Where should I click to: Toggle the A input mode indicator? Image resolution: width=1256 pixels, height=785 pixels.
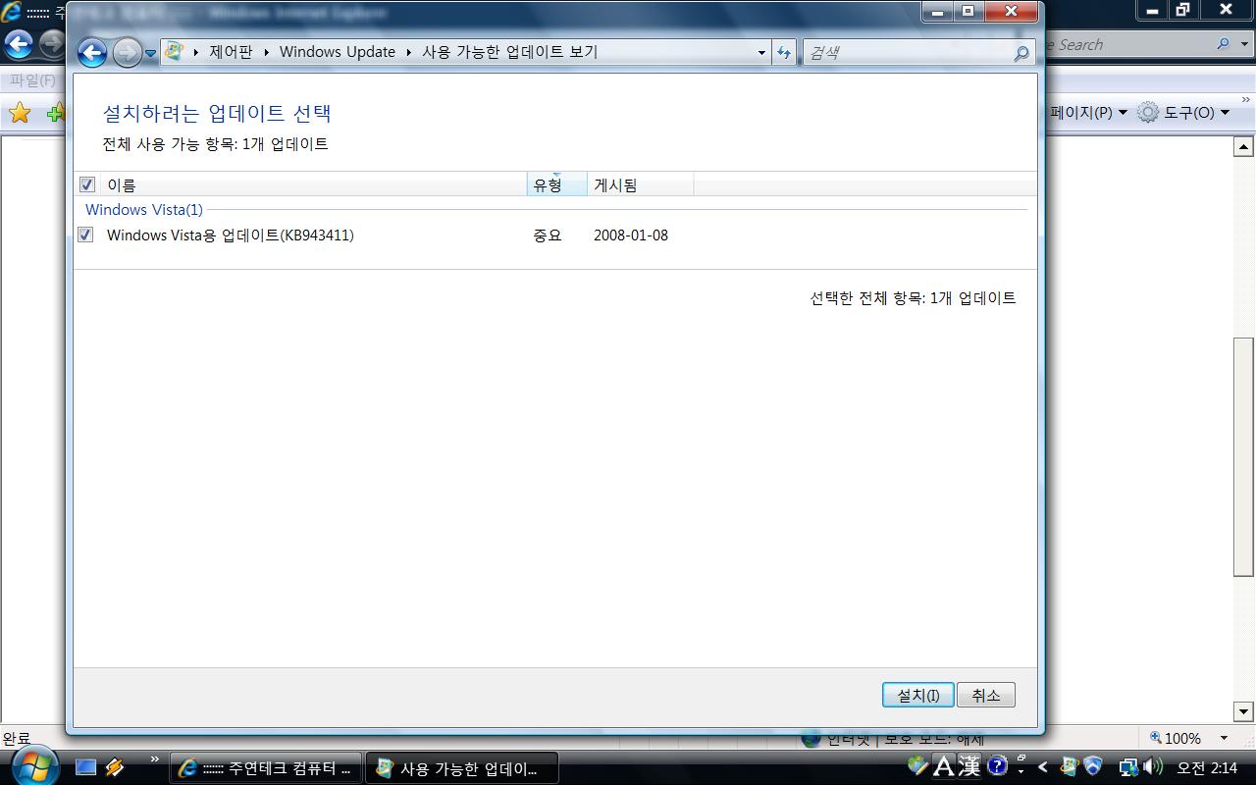[x=943, y=766]
